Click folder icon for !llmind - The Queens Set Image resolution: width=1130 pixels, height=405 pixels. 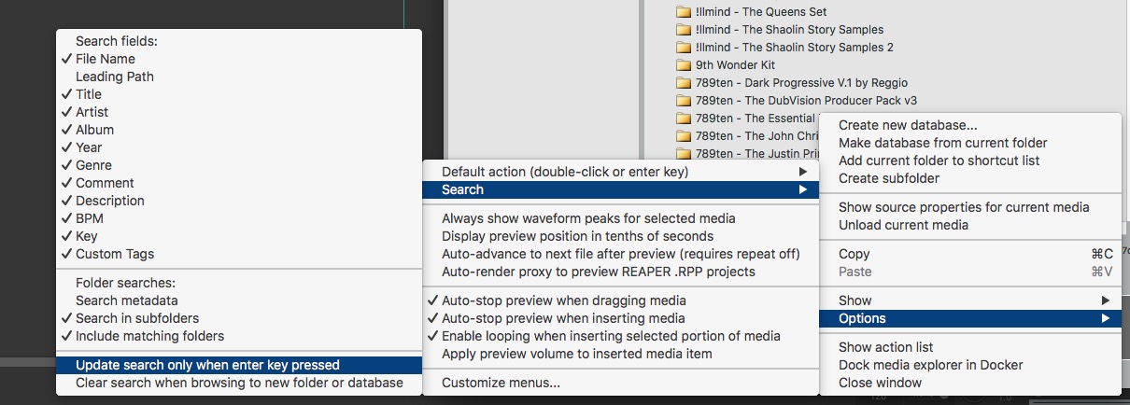coord(684,12)
